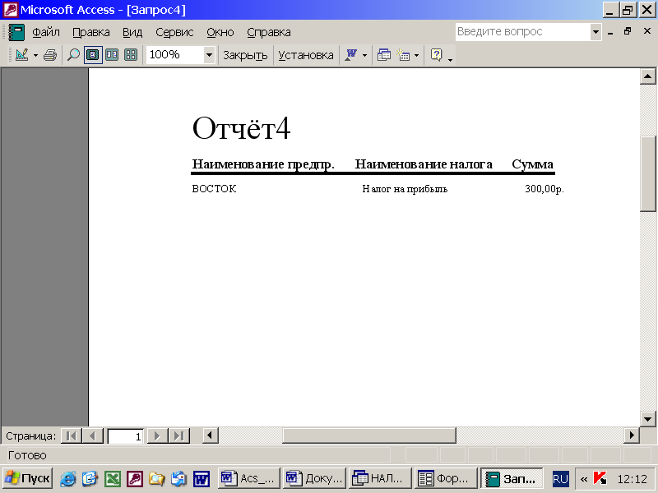Open the Окно menu
This screenshot has height=493, width=658.
coord(220,32)
